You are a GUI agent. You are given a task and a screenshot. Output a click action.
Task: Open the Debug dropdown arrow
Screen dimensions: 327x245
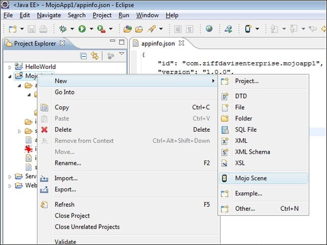72,29
